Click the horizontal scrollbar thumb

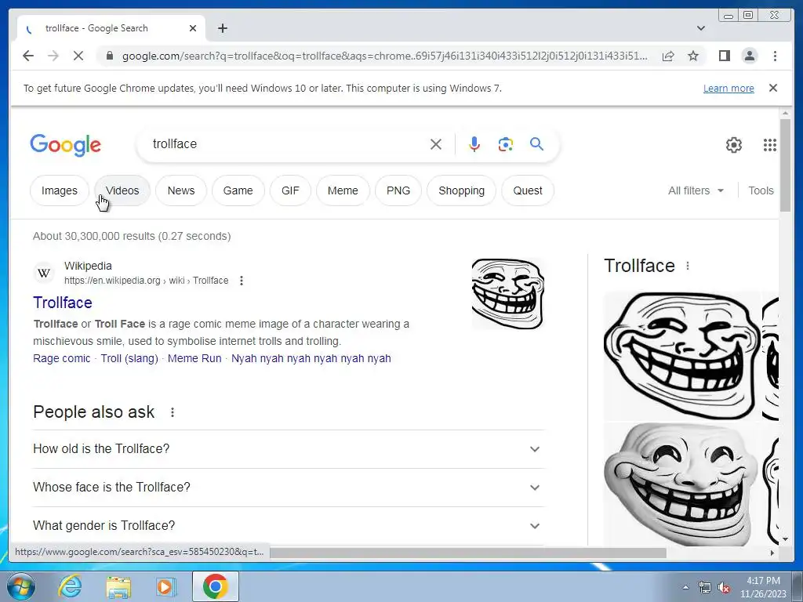468,553
